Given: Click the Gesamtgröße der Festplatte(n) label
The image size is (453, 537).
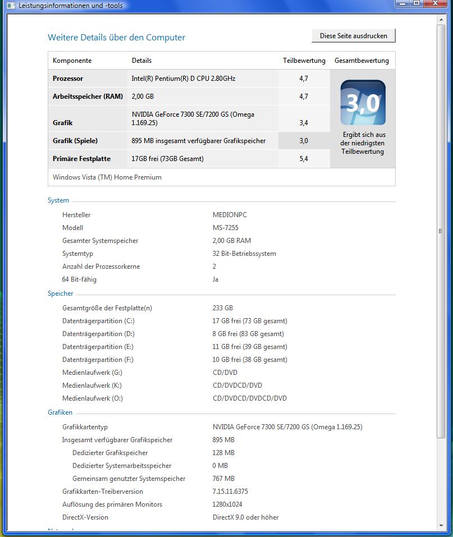Looking at the screenshot, I should click(x=107, y=308).
